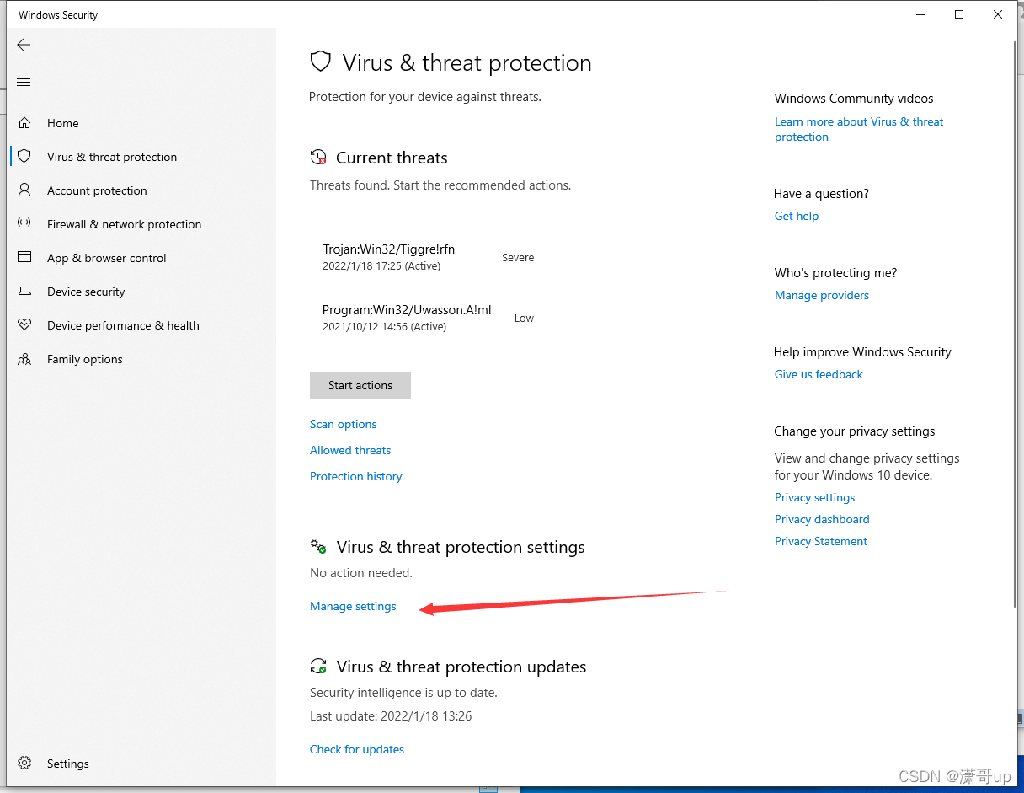Open the hamburger navigation menu icon
The image size is (1024, 793).
point(24,82)
